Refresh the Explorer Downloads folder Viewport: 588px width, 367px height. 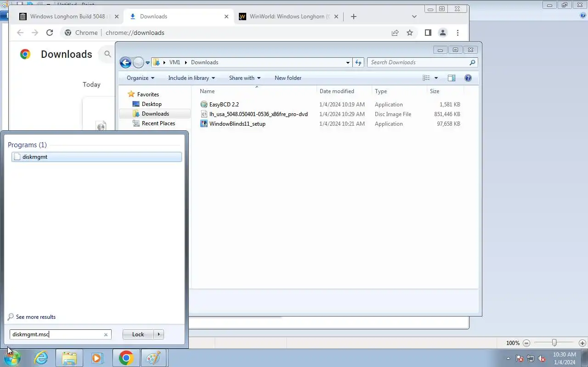[x=359, y=62]
